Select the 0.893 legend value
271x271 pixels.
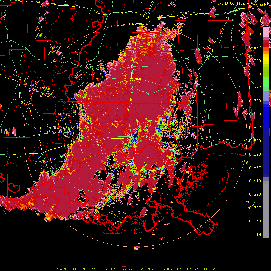click(x=255, y=61)
